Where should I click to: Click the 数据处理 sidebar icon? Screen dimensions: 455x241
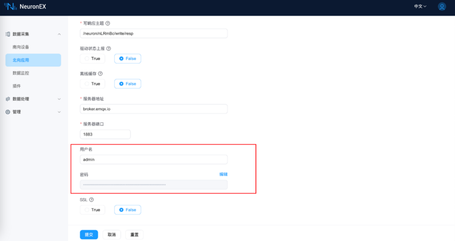[8, 99]
